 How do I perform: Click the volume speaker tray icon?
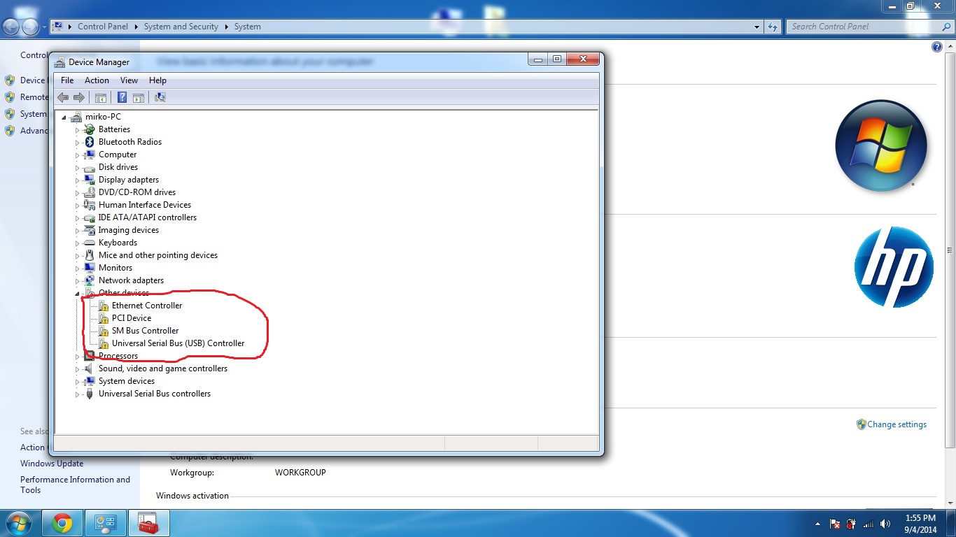886,524
